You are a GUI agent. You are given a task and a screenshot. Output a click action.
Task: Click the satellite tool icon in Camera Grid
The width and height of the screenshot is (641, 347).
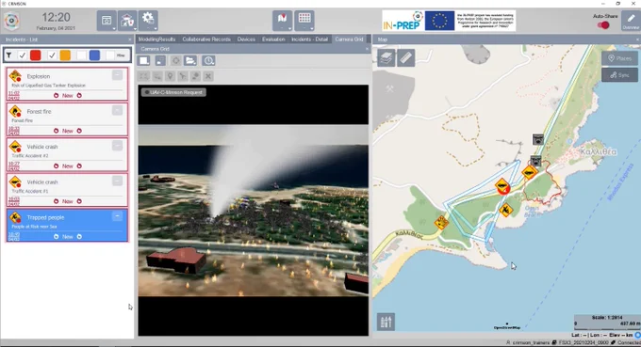click(x=195, y=76)
